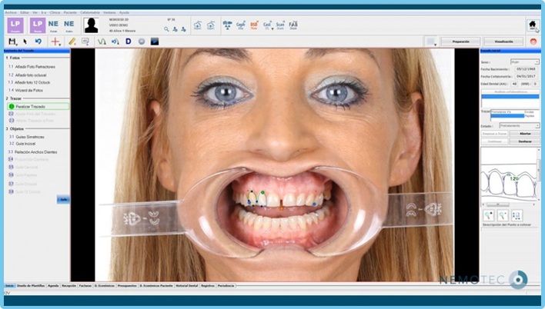
Task: Open the Estado dropdown
Action: coord(520,126)
